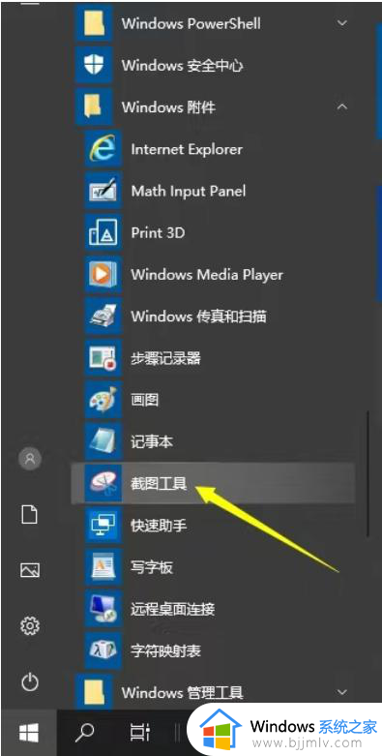Open 快速助手 quick assist icon

[x=103, y=526]
